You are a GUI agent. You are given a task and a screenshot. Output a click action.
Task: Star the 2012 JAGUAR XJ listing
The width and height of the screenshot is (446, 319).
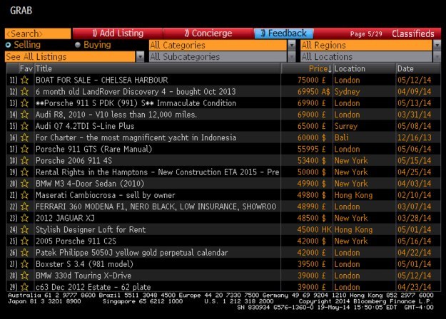coord(25,218)
